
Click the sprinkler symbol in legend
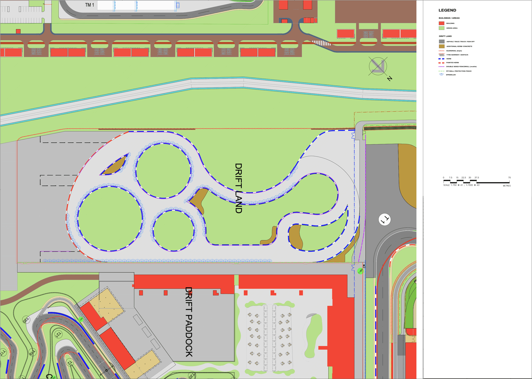[x=441, y=75]
